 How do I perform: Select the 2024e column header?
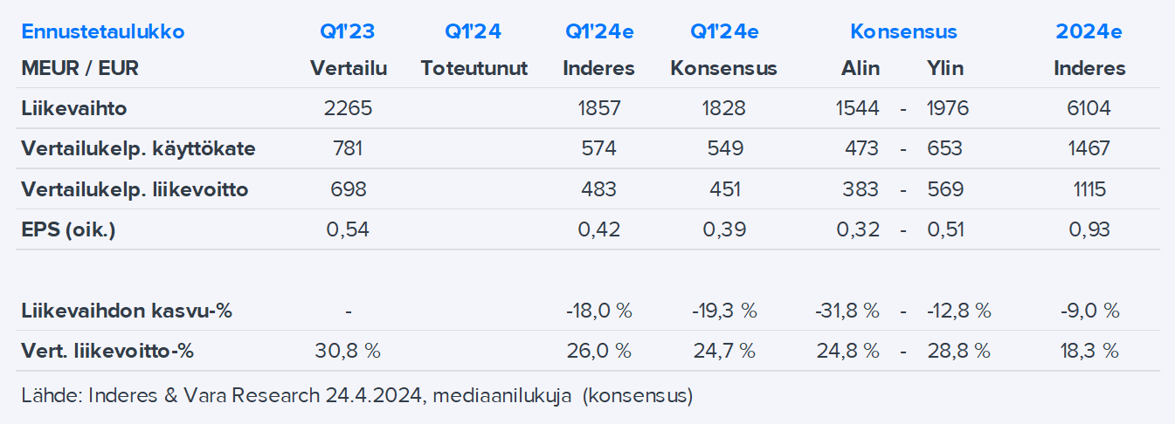1089,32
